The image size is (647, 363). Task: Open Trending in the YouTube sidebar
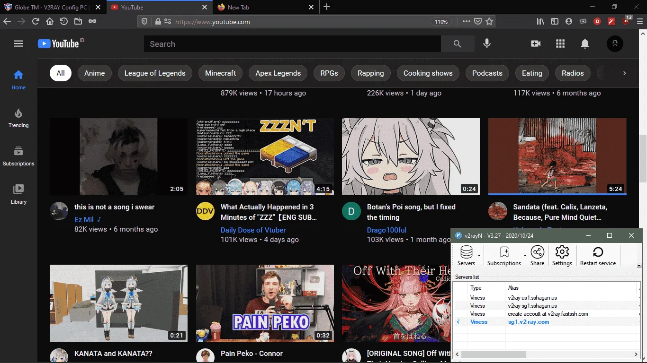click(x=18, y=118)
